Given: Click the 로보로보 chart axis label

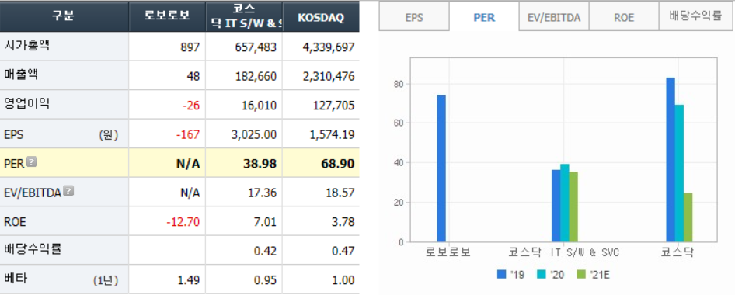Looking at the screenshot, I should click(448, 253).
